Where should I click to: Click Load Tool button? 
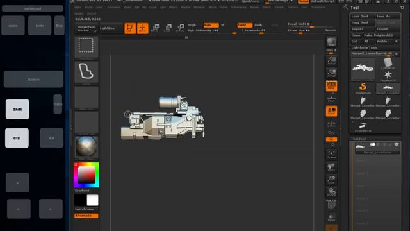click(363, 16)
